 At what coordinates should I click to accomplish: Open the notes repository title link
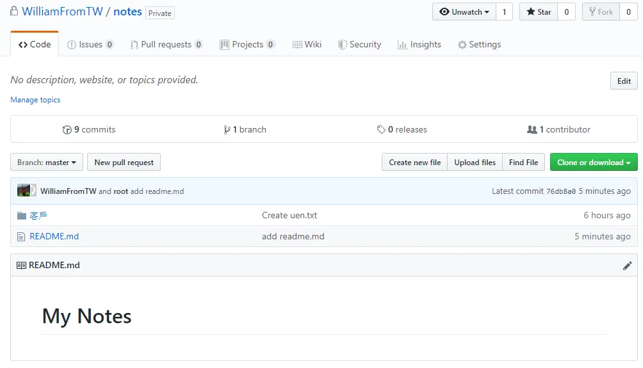click(x=127, y=11)
